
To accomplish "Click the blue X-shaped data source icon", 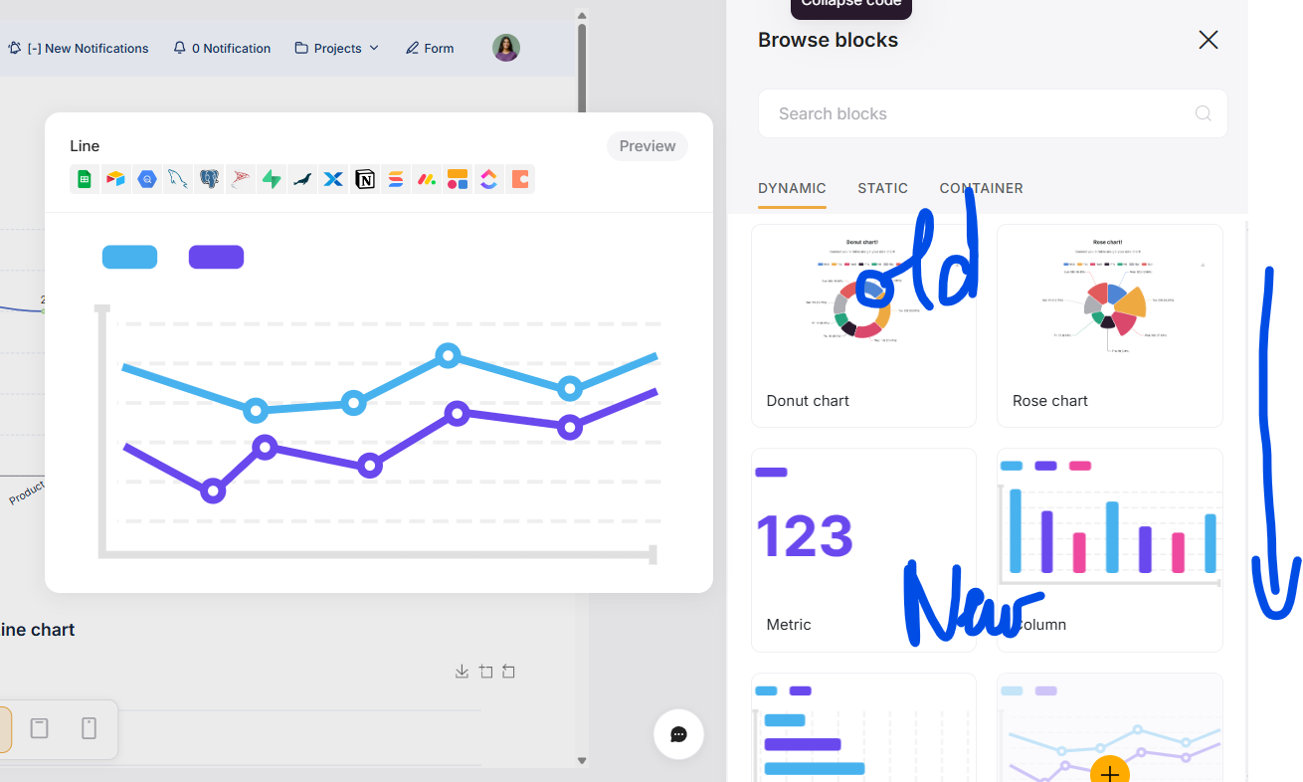I will pyautogui.click(x=333, y=179).
